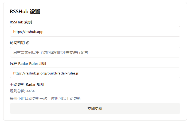Viewport: 188px width, 121px height.
Task: Click the RSSHub instance URL field
Action: 95,31
